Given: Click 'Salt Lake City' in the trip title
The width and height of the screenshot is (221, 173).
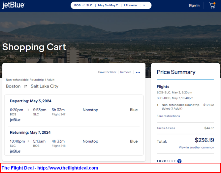Looking at the screenshot, I should coord(45,86).
